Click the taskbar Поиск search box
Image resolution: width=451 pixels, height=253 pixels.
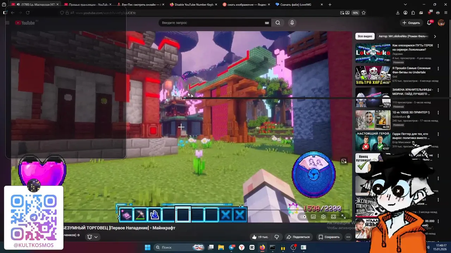point(179,247)
